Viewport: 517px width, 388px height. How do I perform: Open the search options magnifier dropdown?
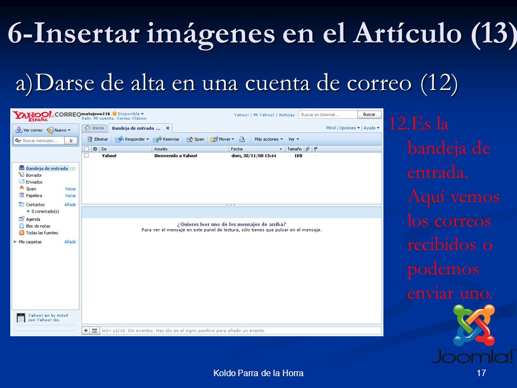click(18, 141)
